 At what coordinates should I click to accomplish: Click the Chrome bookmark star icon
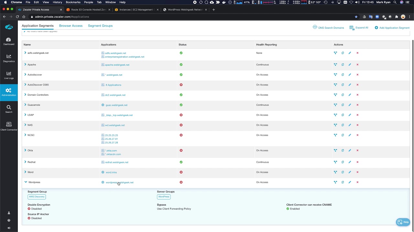tap(356, 17)
